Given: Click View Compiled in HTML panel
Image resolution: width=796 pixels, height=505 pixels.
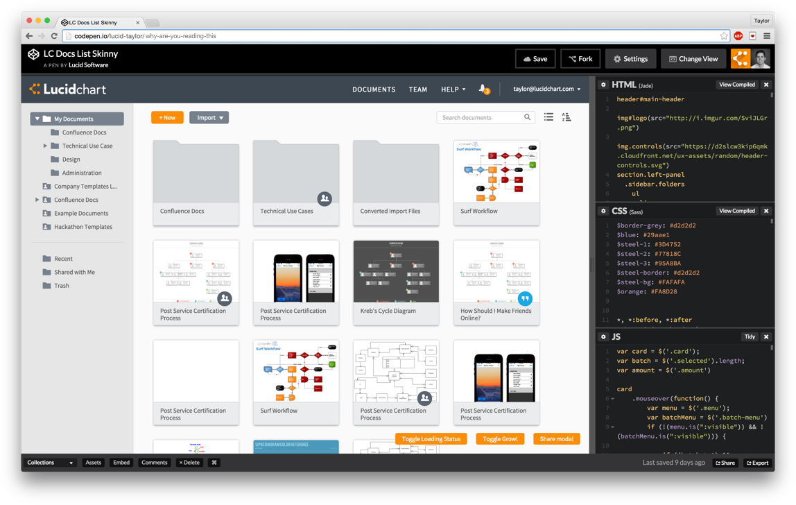Looking at the screenshot, I should [x=737, y=85].
